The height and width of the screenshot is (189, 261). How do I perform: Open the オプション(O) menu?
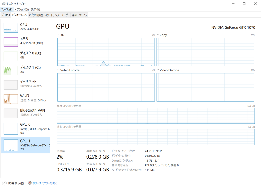point(21,9)
